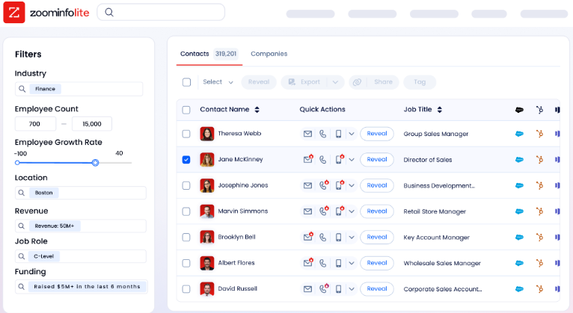Click HubSpot icon in Albert Flores row
Viewport: 573px width, 313px height.
tap(539, 263)
